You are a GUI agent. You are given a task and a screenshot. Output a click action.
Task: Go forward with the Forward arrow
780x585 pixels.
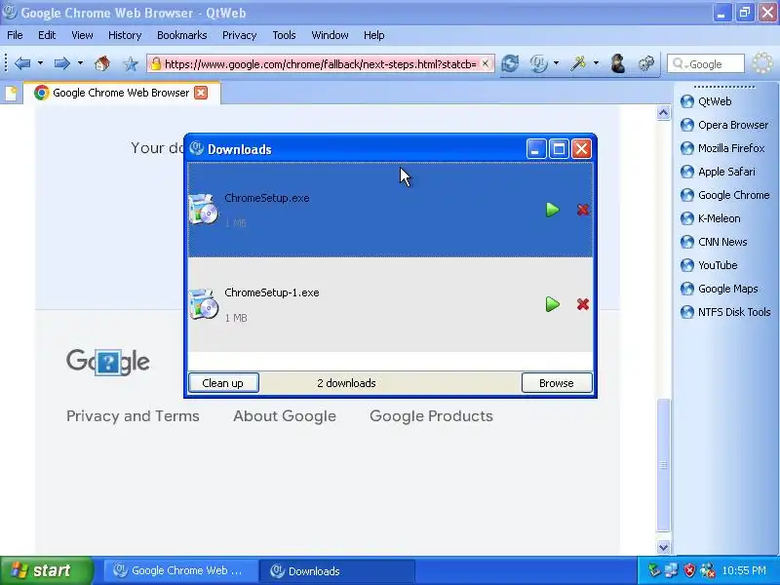pyautogui.click(x=62, y=63)
